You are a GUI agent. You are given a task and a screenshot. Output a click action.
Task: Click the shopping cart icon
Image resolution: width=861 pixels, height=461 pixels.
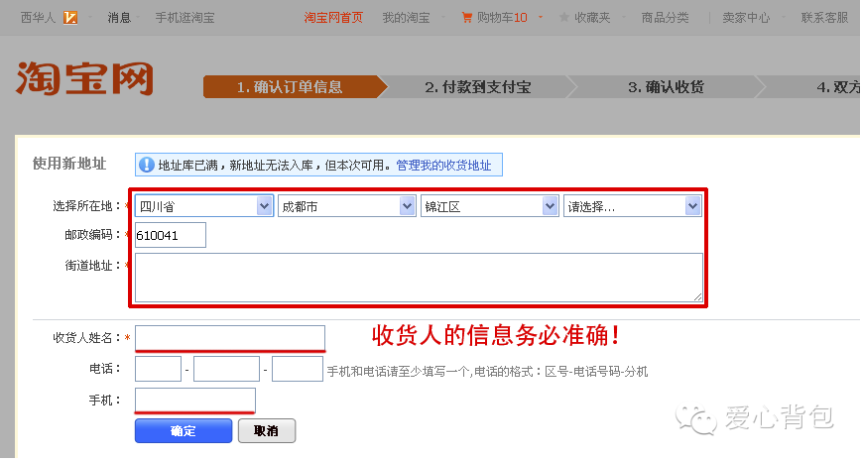pyautogui.click(x=467, y=18)
